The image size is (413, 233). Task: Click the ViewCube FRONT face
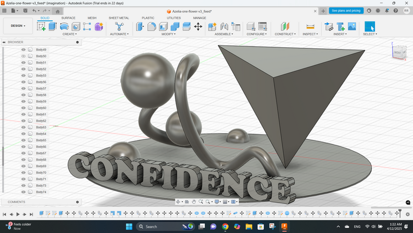coord(397,53)
